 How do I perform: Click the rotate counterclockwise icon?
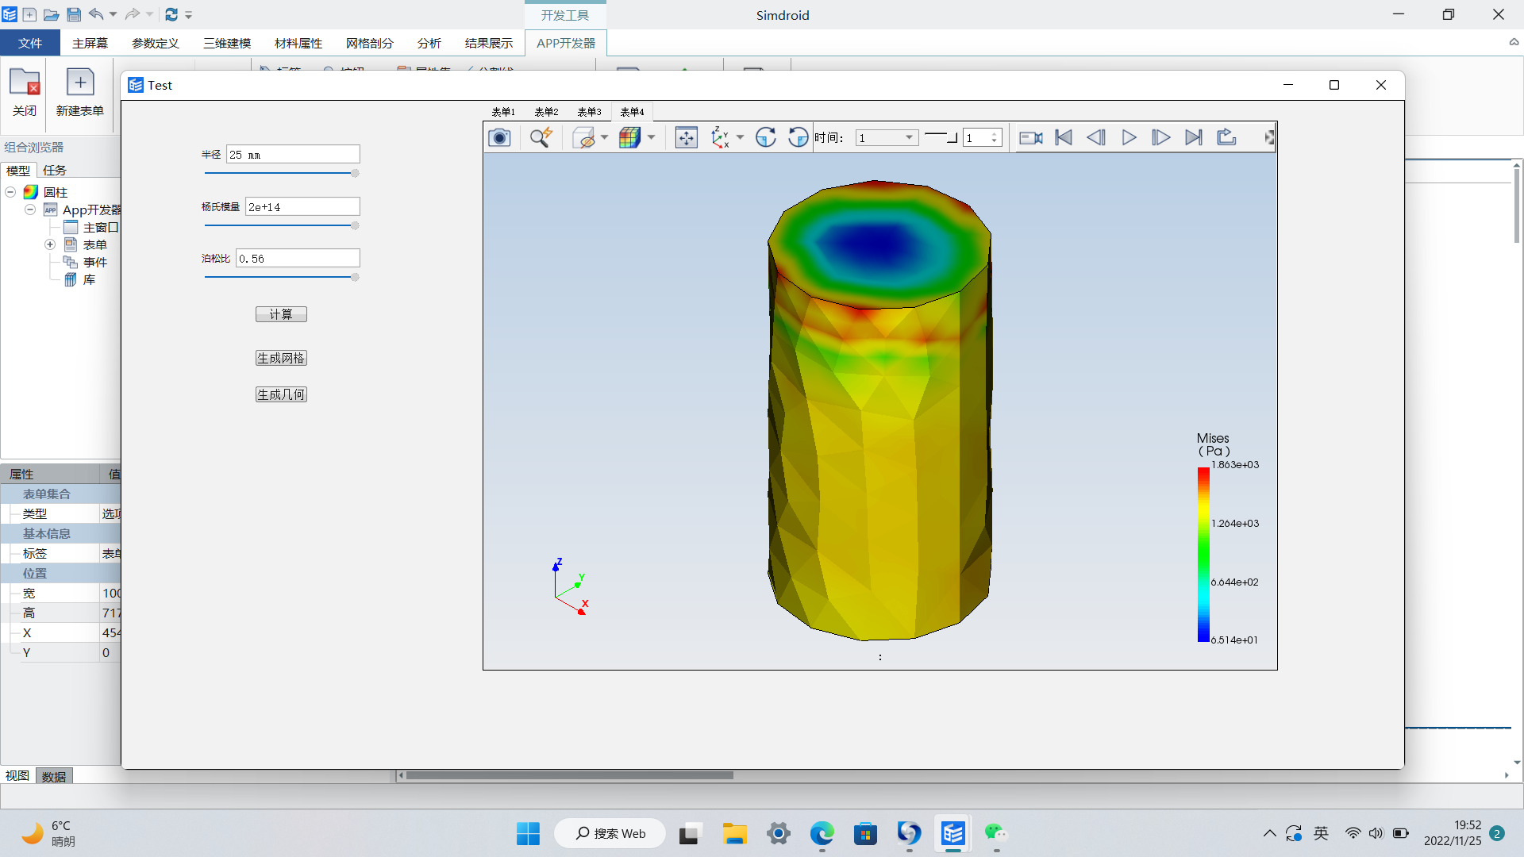tap(798, 138)
